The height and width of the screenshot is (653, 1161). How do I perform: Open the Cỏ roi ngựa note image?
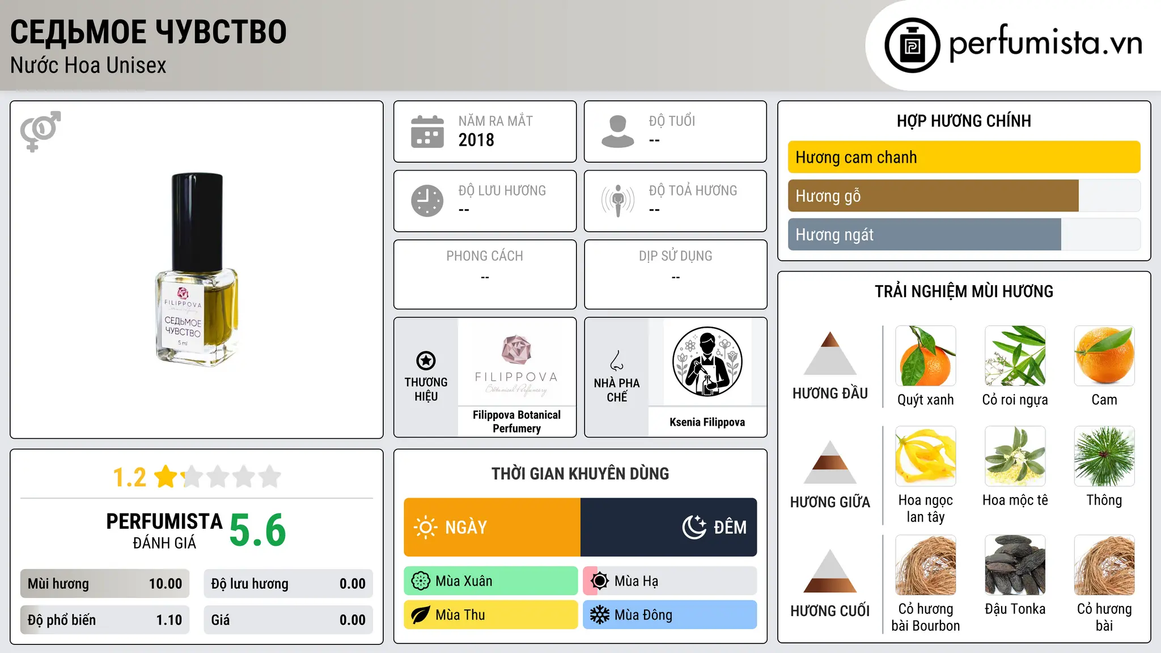pos(1015,356)
